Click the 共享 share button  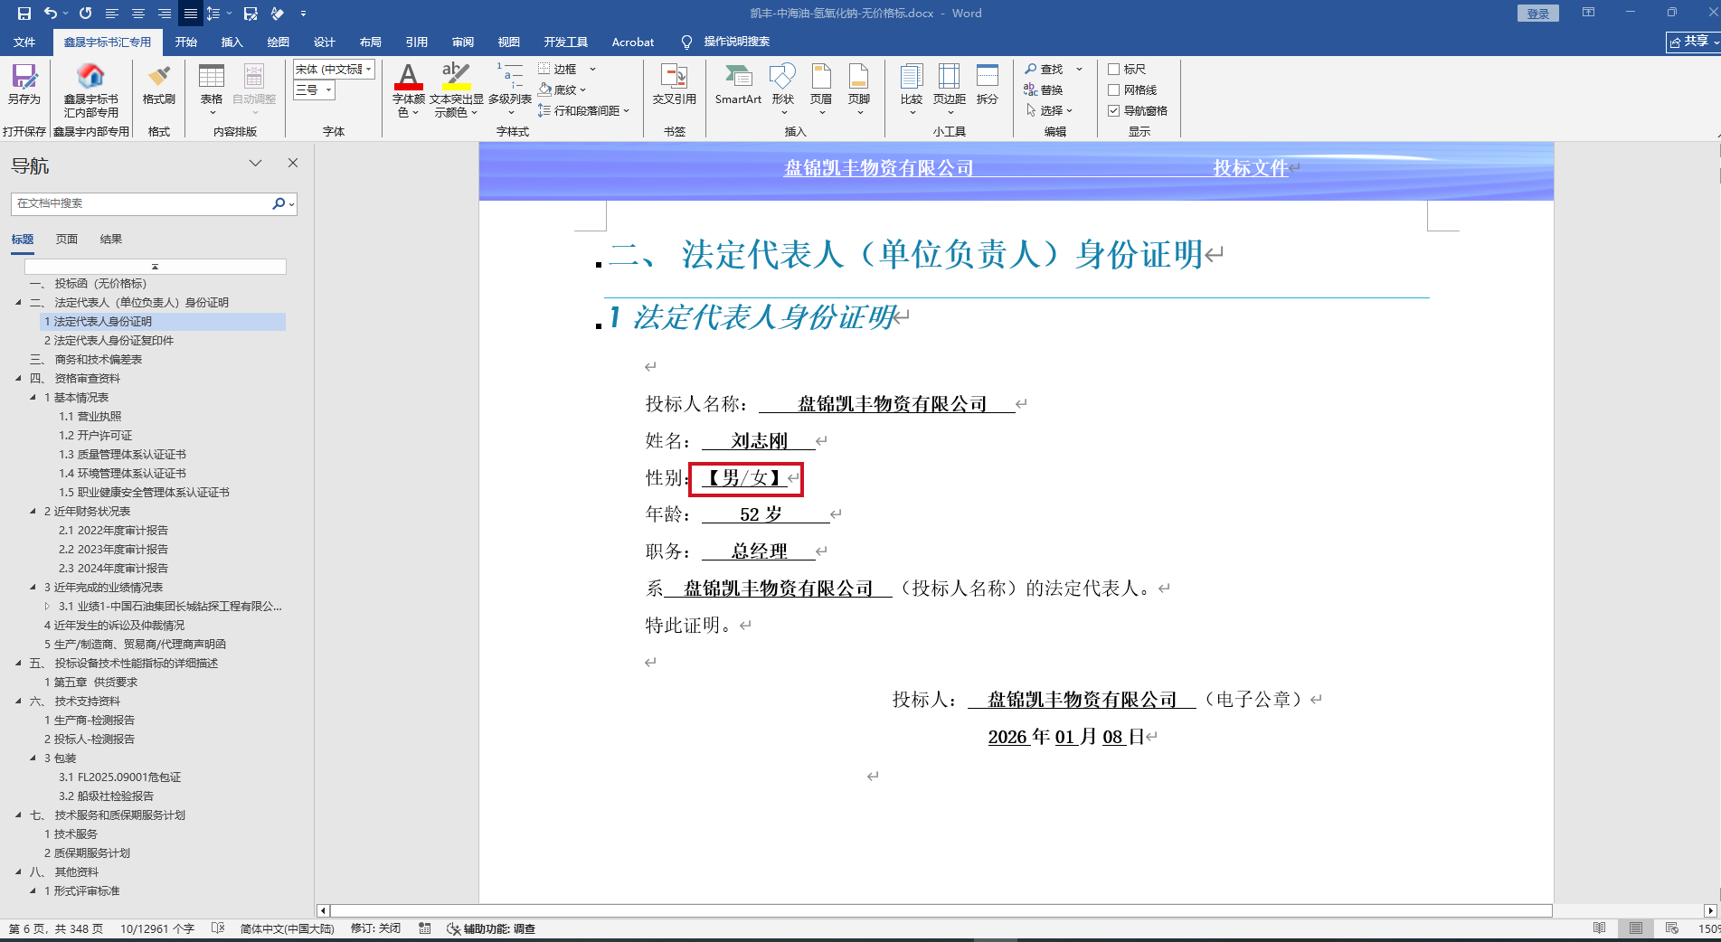1692,42
